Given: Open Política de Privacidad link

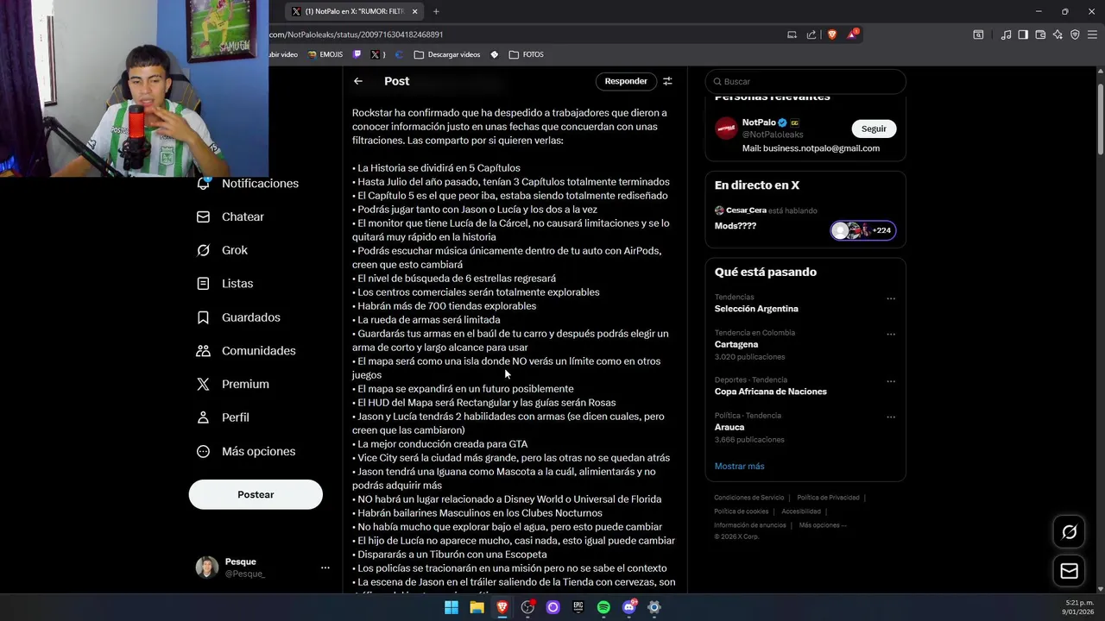Looking at the screenshot, I should click(828, 498).
